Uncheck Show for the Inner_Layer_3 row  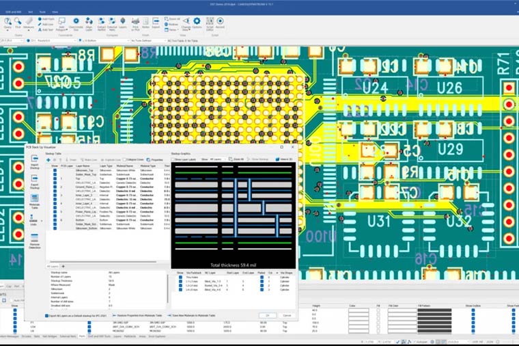tap(55, 195)
